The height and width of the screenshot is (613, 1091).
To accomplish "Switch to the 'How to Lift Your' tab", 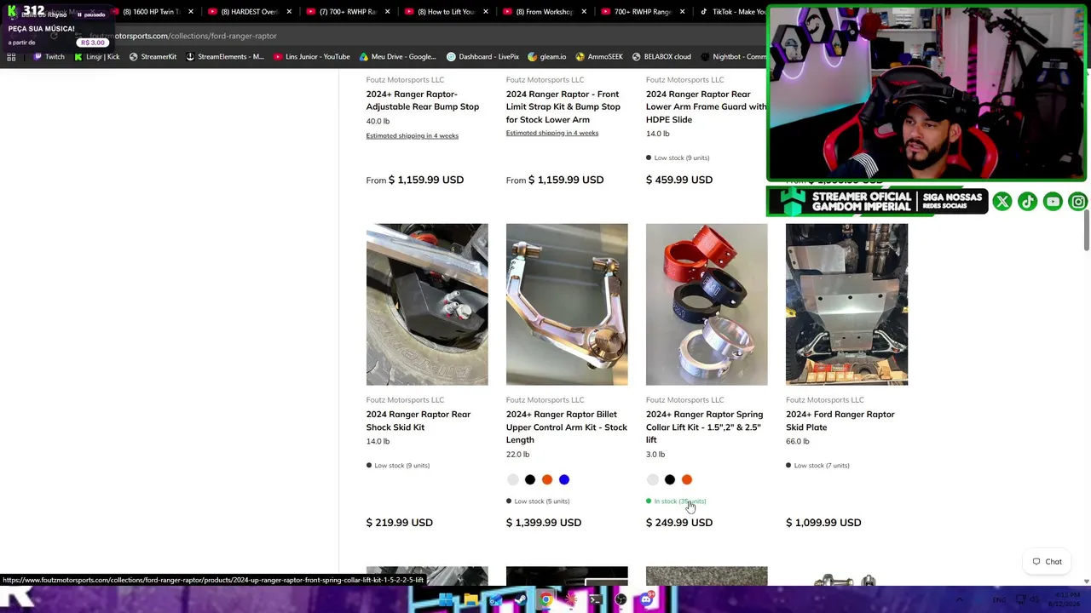I will click(442, 12).
